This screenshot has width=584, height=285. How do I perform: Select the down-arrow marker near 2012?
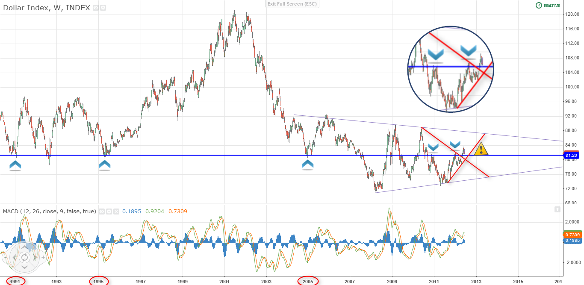coord(454,145)
